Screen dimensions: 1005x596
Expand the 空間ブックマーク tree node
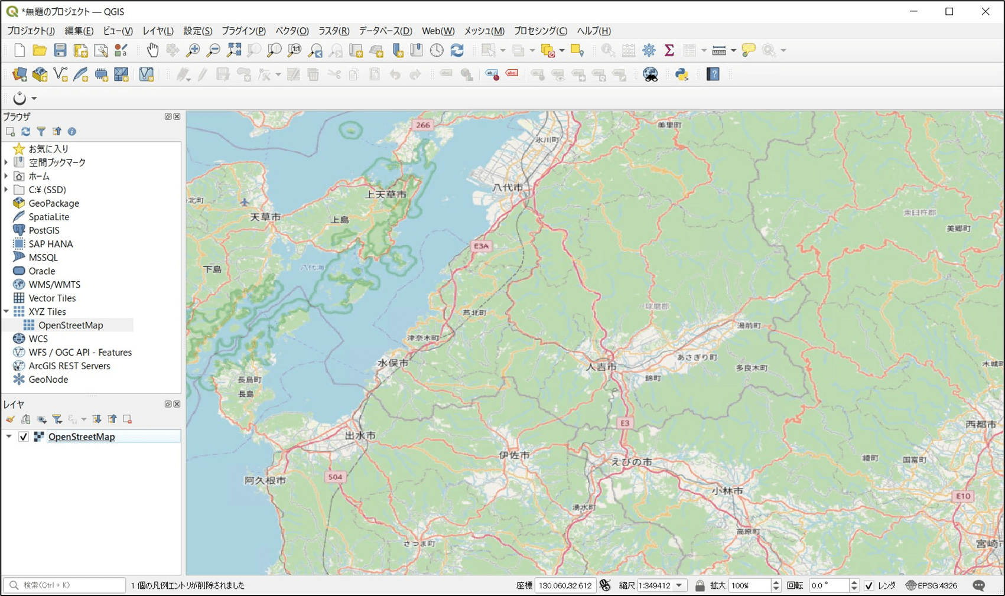[6, 162]
